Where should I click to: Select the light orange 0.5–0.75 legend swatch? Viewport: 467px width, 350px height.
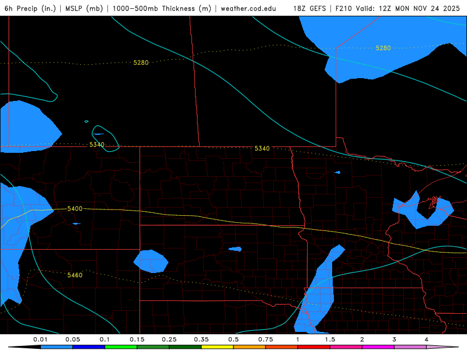point(250,347)
